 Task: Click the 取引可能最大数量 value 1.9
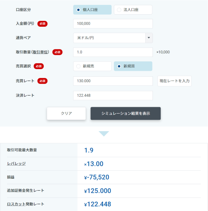tap(89, 150)
